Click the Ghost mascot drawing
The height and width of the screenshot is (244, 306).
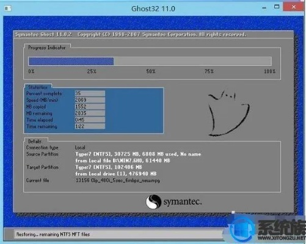(228, 113)
